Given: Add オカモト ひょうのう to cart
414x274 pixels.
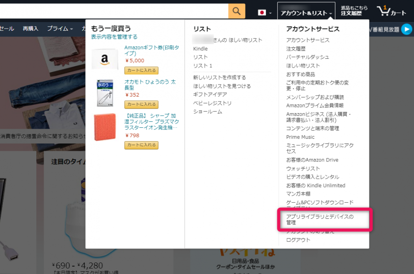Looking at the screenshot, I should tap(141, 104).
